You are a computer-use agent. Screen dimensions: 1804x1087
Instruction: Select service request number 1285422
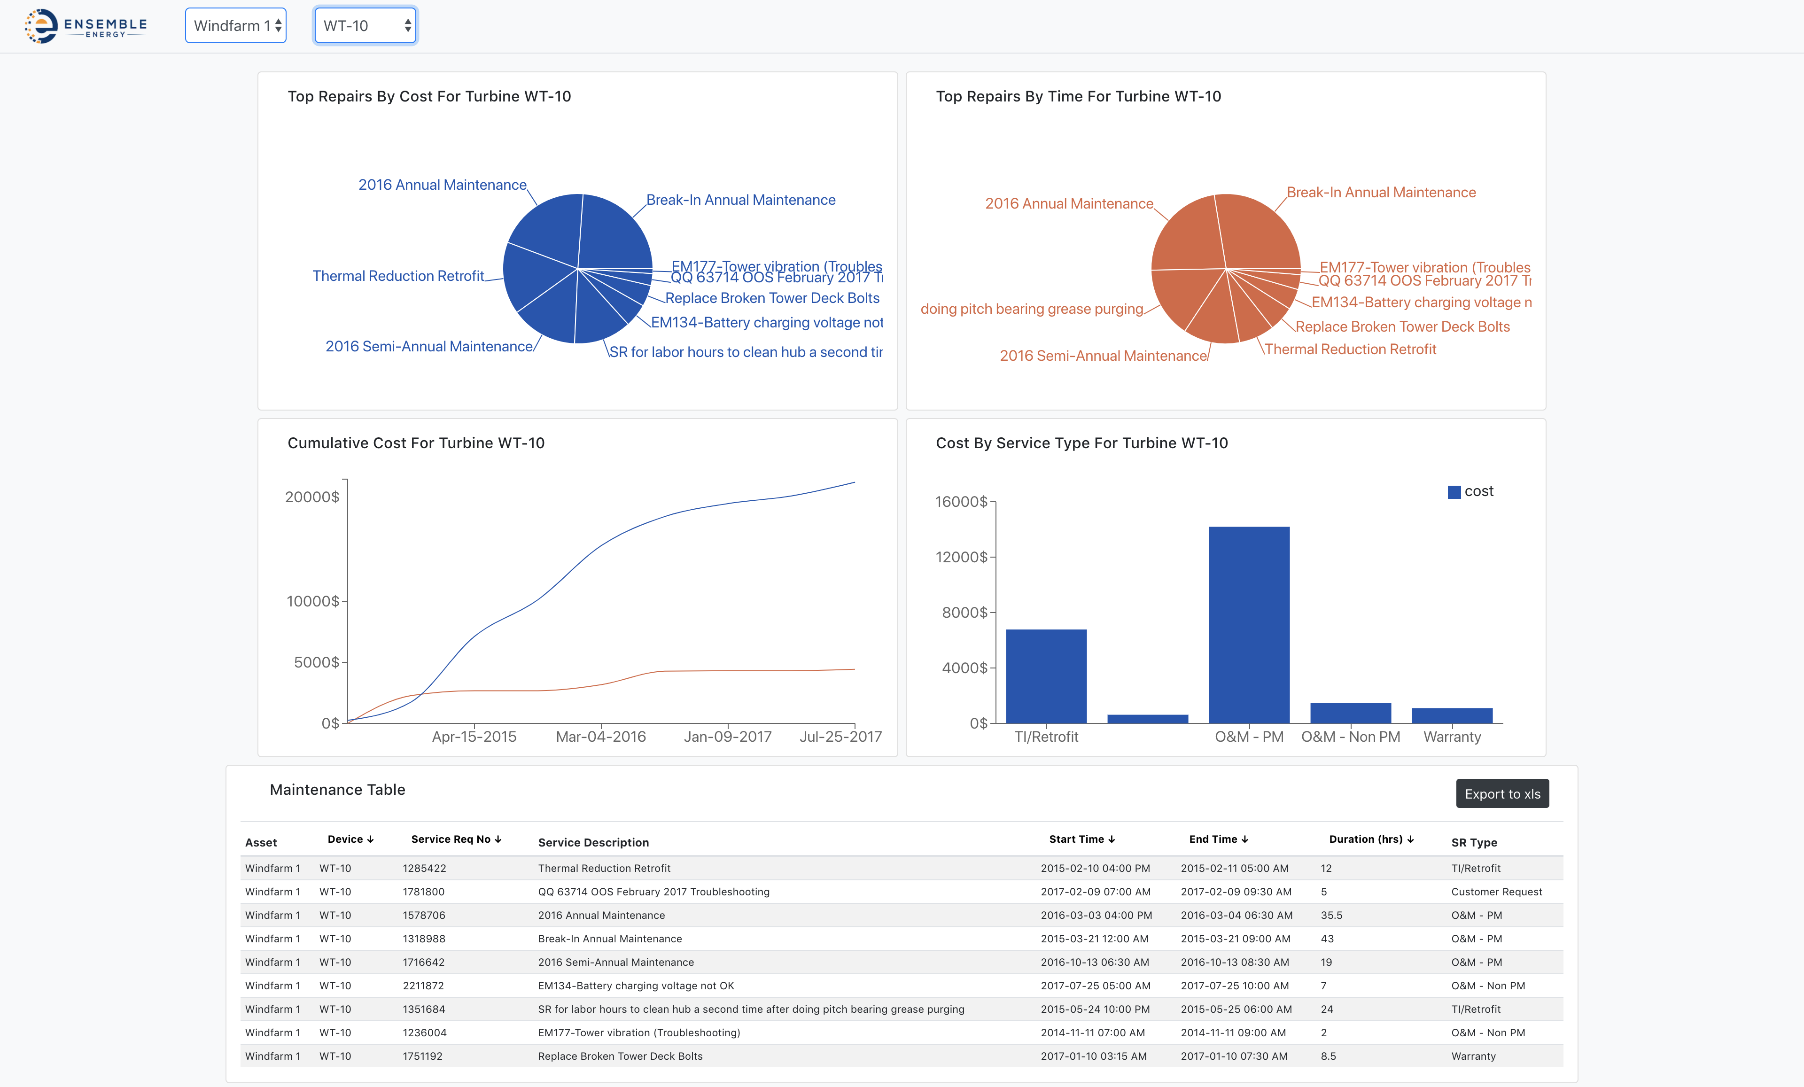click(x=424, y=868)
